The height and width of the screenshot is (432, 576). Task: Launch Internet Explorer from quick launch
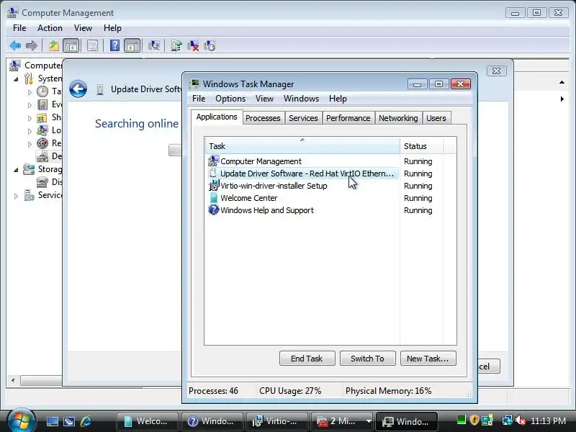coord(86,421)
